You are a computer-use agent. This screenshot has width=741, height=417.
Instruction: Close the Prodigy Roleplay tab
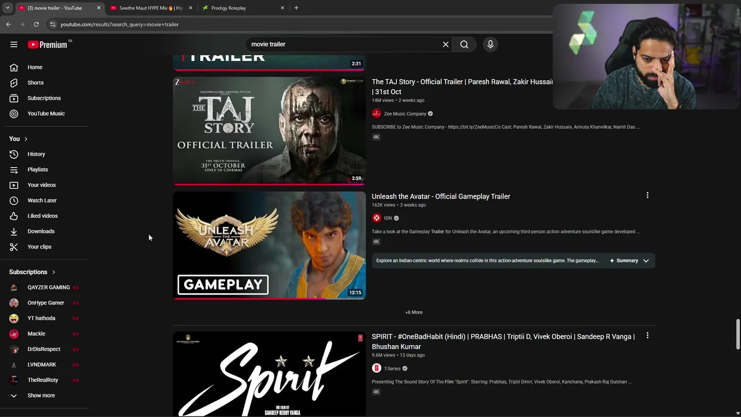coord(283,8)
